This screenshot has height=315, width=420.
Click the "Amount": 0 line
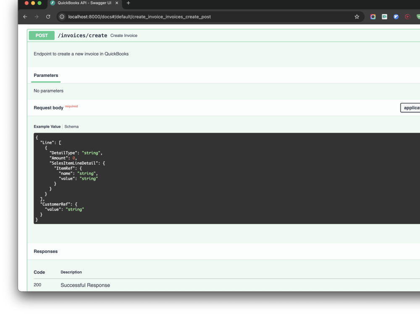tap(63, 158)
